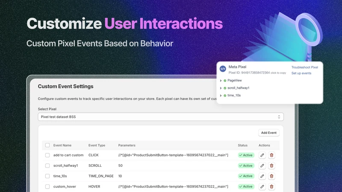Click the Parameters column header
The image size is (342, 192).
pos(127,145)
